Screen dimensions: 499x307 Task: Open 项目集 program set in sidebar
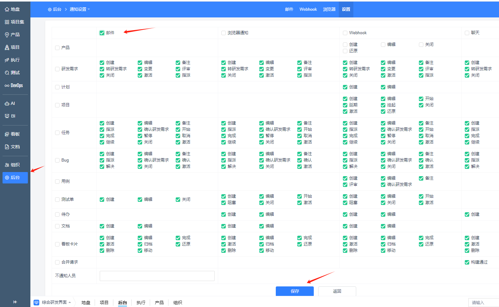[7, 22]
